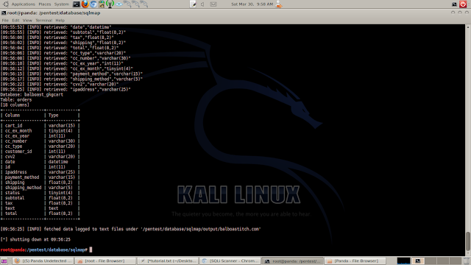Screen dimensions: 471x265
Task: Open the Places menu in the top panel
Action: pos(44,4)
